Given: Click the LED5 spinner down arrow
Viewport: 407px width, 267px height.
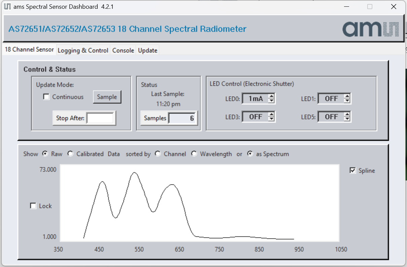Looking at the screenshot, I should point(347,119).
